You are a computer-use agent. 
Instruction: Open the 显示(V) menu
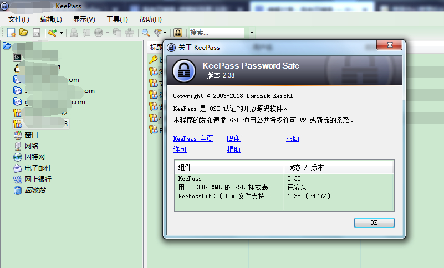pos(84,19)
